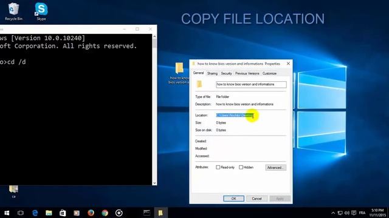Click the Advanced... attributes button

275,168
